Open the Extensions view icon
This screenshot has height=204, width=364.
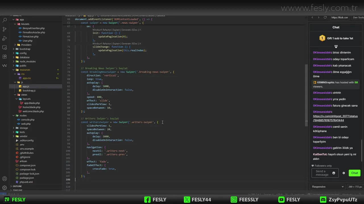coord(5,56)
